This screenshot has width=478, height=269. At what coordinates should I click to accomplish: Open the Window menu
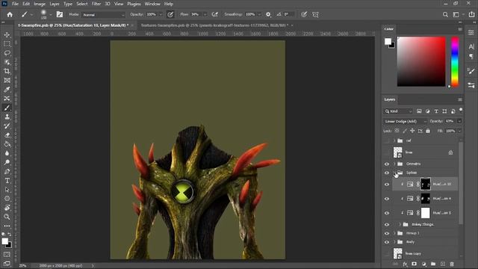coord(152,4)
